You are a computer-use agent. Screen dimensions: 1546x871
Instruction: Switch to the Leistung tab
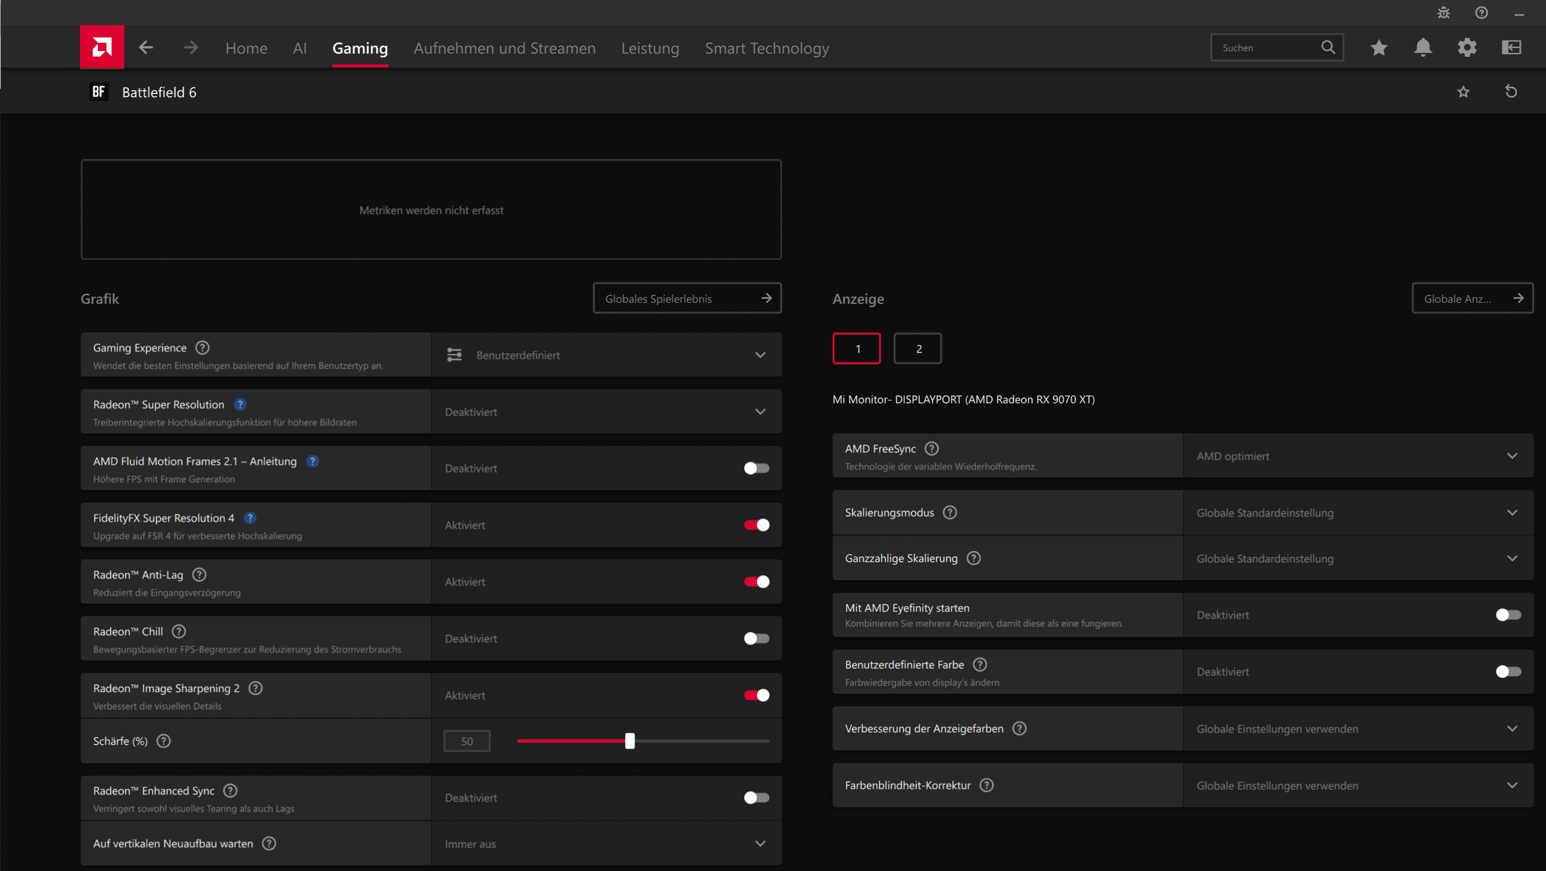(650, 49)
